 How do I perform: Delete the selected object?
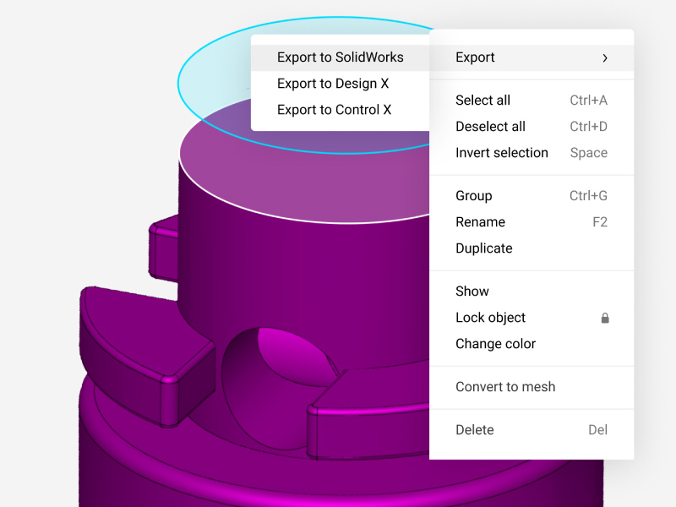pyautogui.click(x=474, y=430)
